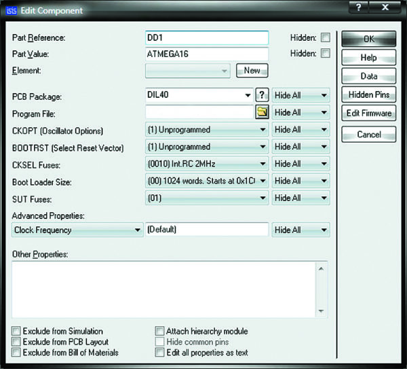
Task: Click the title bar help question mark
Action: click(x=358, y=7)
